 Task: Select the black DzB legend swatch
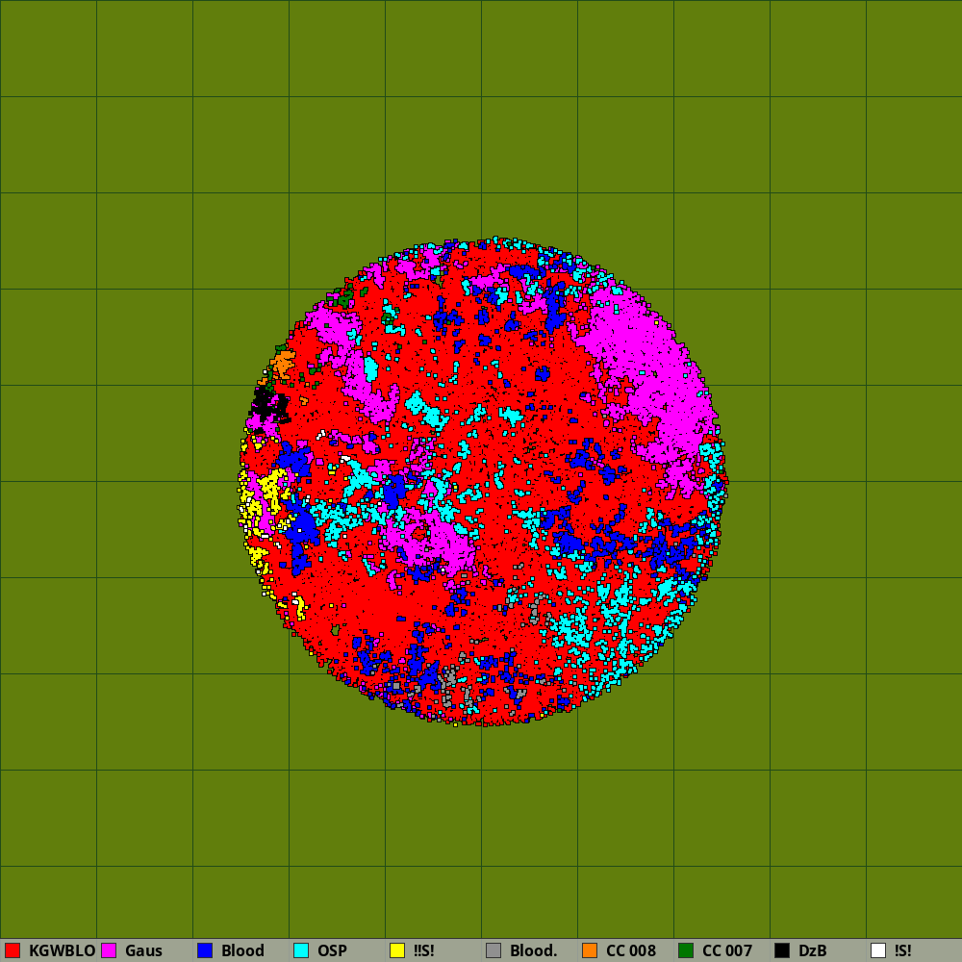coord(782,950)
